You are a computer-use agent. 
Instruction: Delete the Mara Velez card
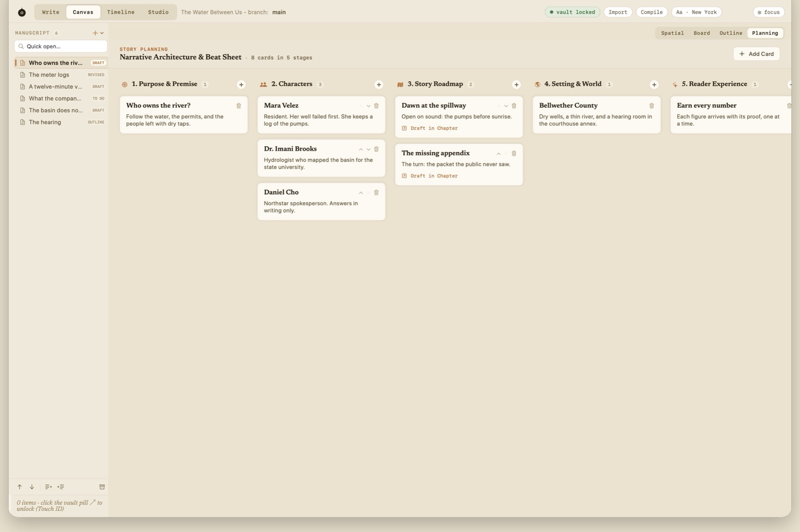376,106
